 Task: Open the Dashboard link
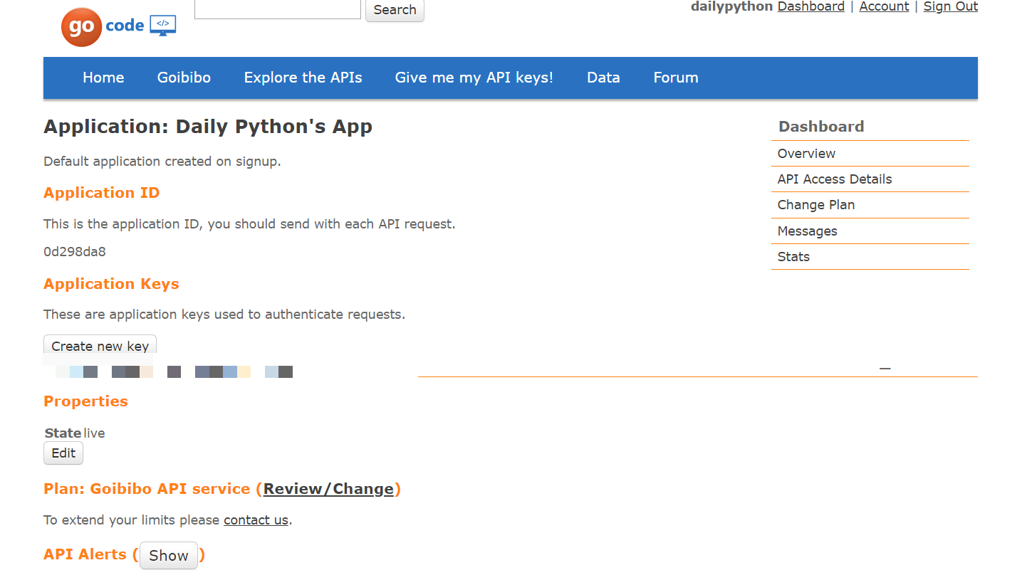[x=810, y=6]
